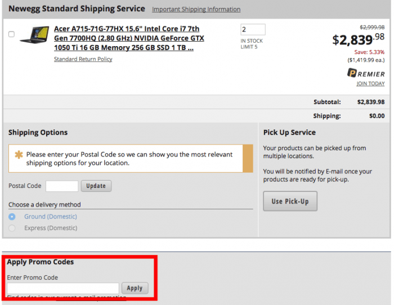The image size is (394, 305).
Task: Open the Acer laptop product thumbnail
Action: coord(34,34)
